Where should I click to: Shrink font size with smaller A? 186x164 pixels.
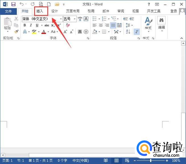point(72,32)
